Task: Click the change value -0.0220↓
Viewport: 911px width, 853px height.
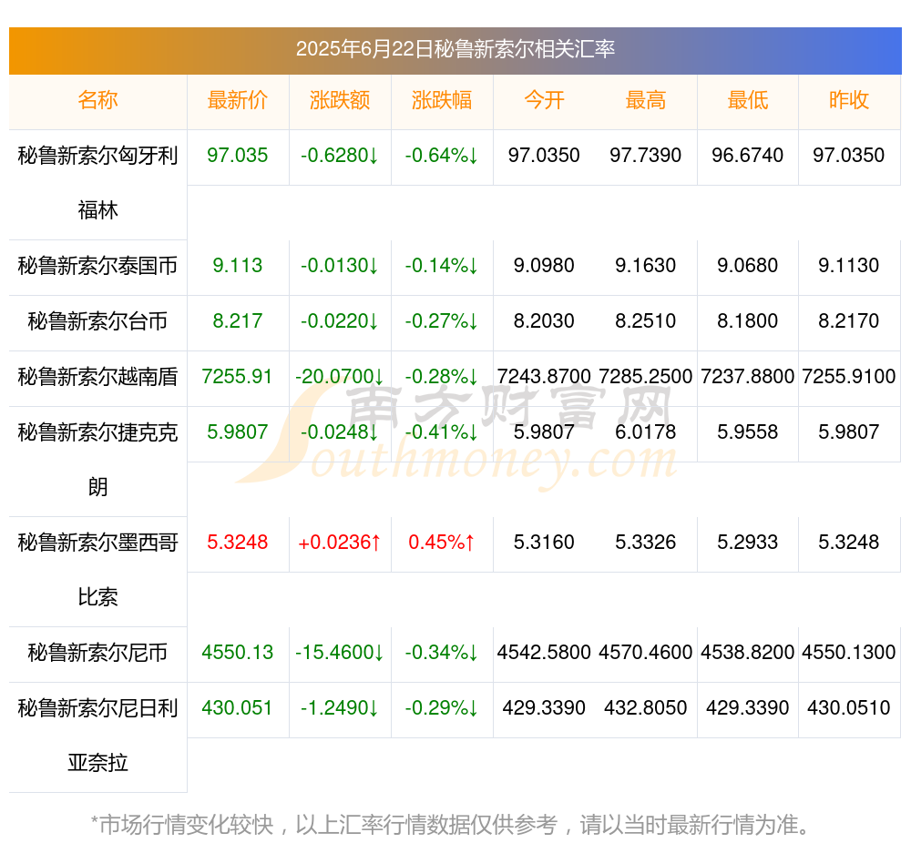Action: [340, 321]
